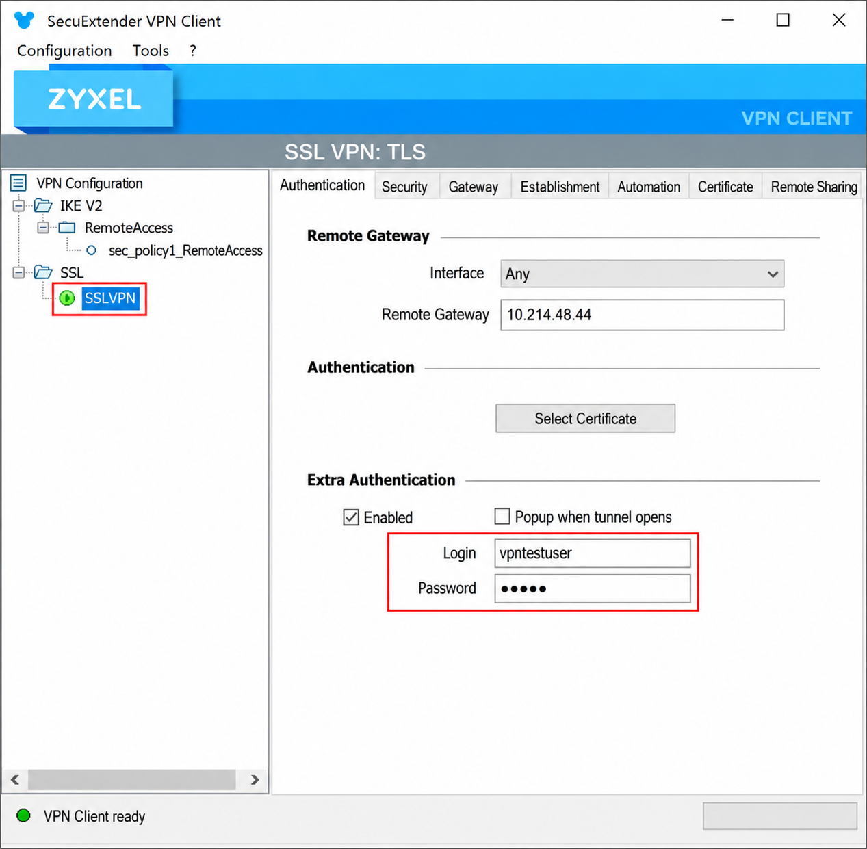Screen dimensions: 867x849
Task: Click the IKE V2 folder icon
Action: [43, 205]
